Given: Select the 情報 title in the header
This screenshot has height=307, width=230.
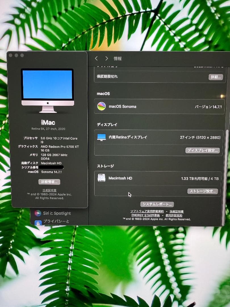Looking at the screenshot, I should pos(117,58).
